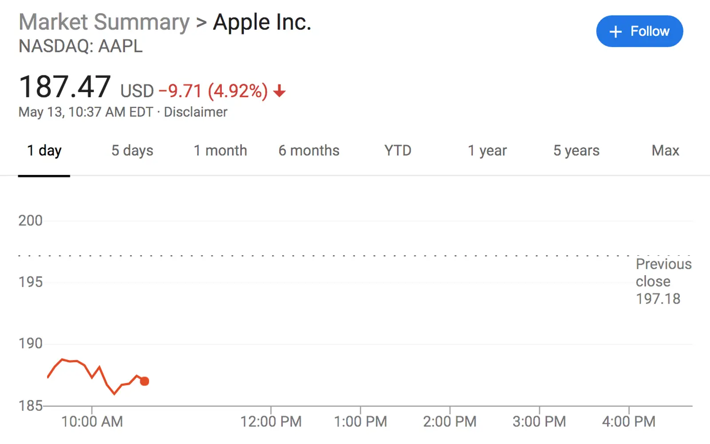Follow Apple Inc. stock
This screenshot has width=710, height=444.
point(639,31)
